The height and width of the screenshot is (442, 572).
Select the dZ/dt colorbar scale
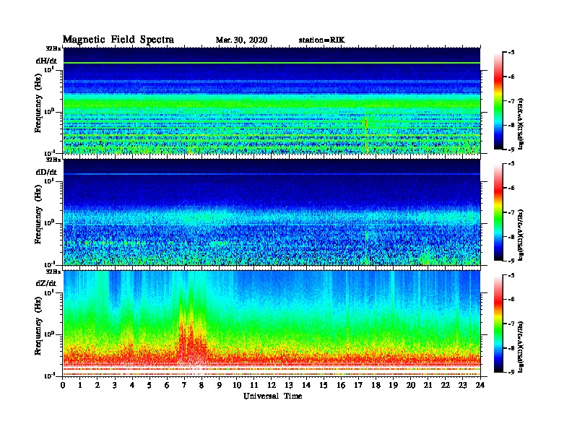pyautogui.click(x=498, y=324)
